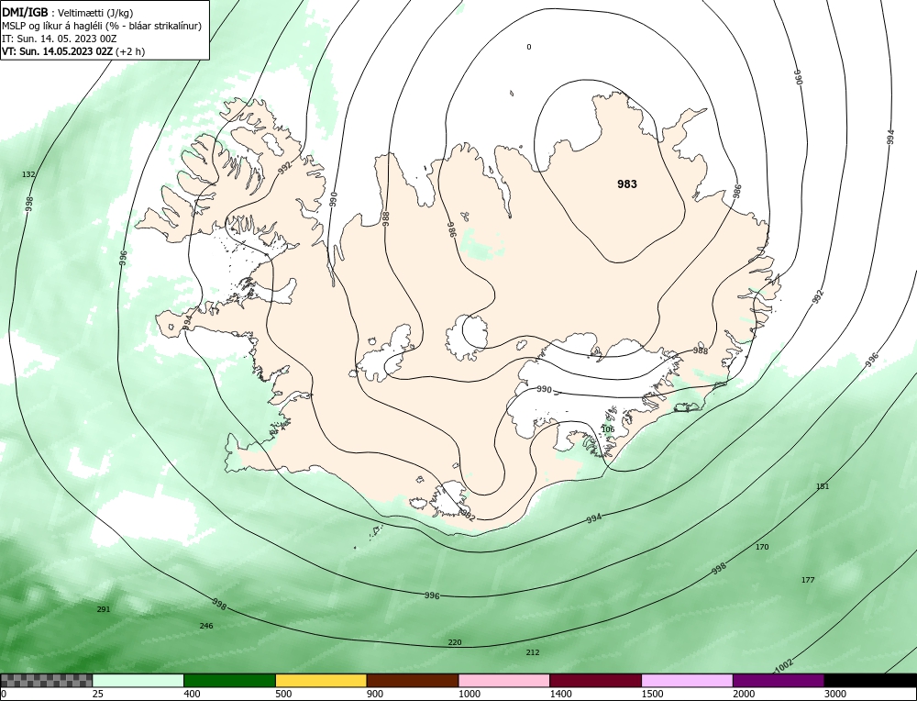Choose the yellow 500–900 legend swatch

pos(321,681)
